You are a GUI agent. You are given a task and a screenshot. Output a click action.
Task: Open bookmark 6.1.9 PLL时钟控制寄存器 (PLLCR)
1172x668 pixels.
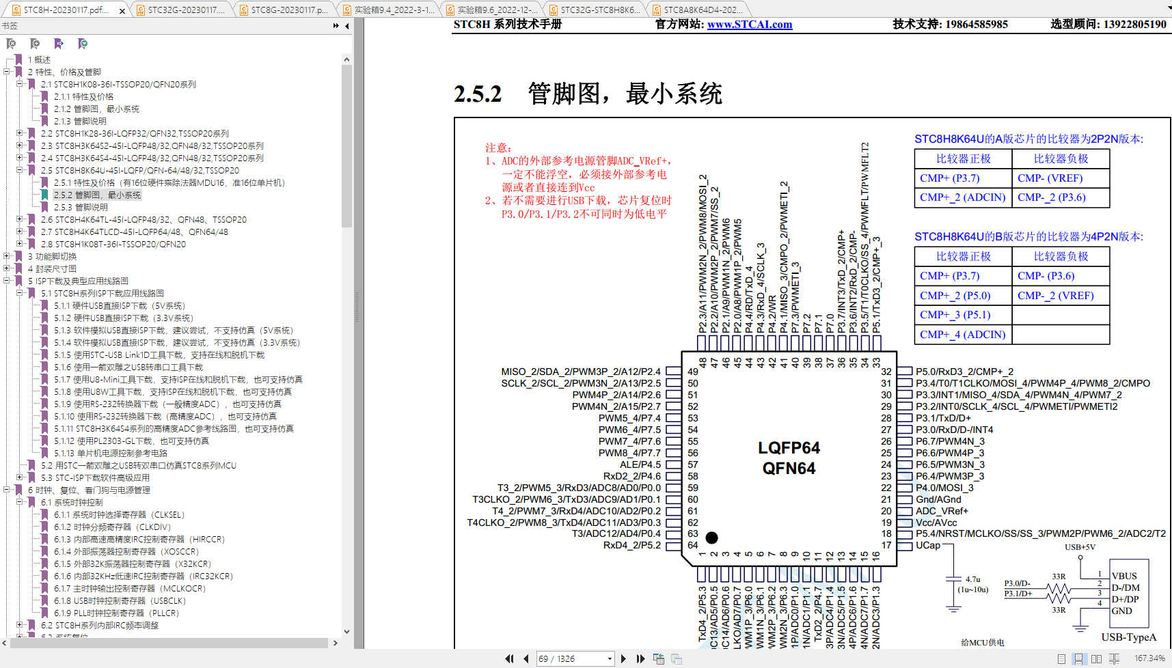(x=116, y=613)
